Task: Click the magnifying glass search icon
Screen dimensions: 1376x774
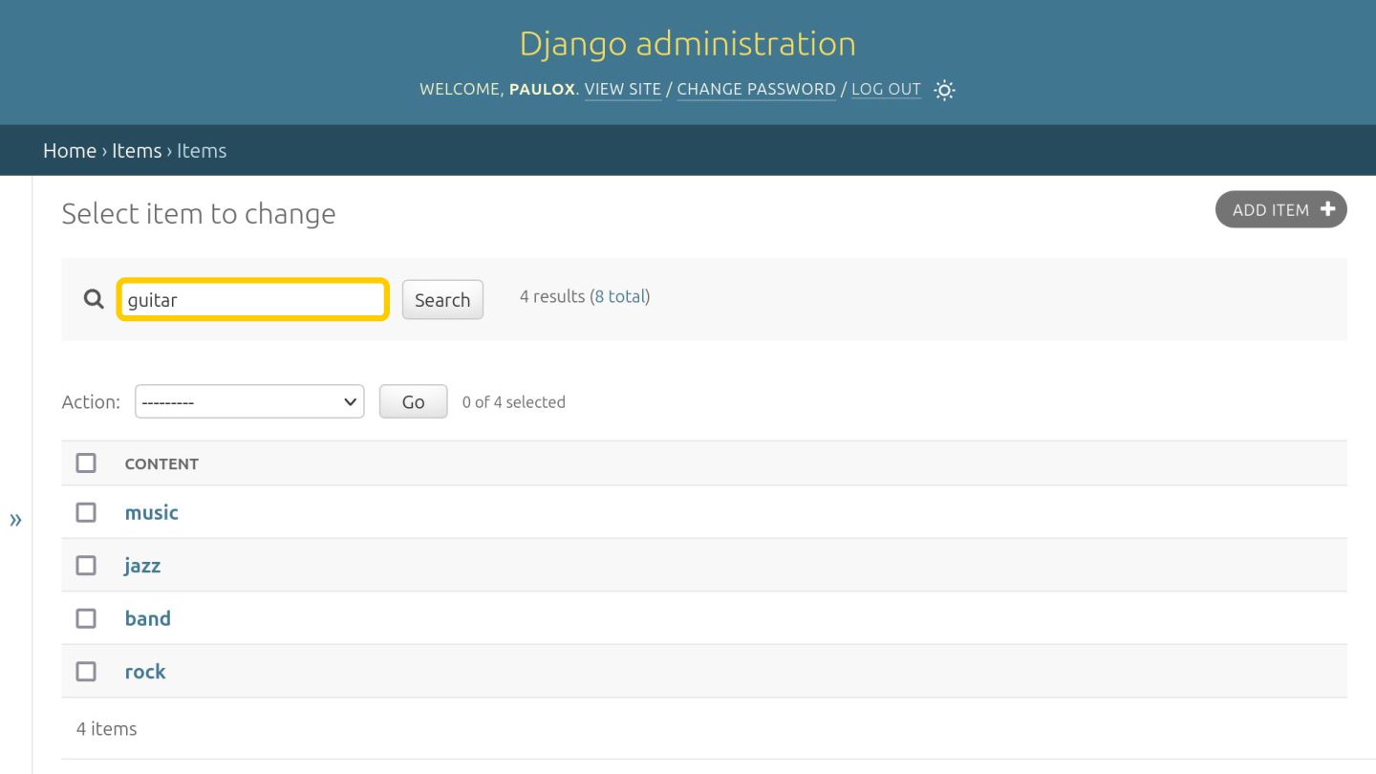Action: click(93, 299)
